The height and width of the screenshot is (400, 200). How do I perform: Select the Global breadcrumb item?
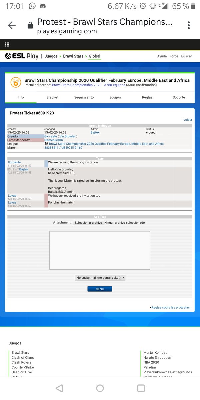coord(94,56)
